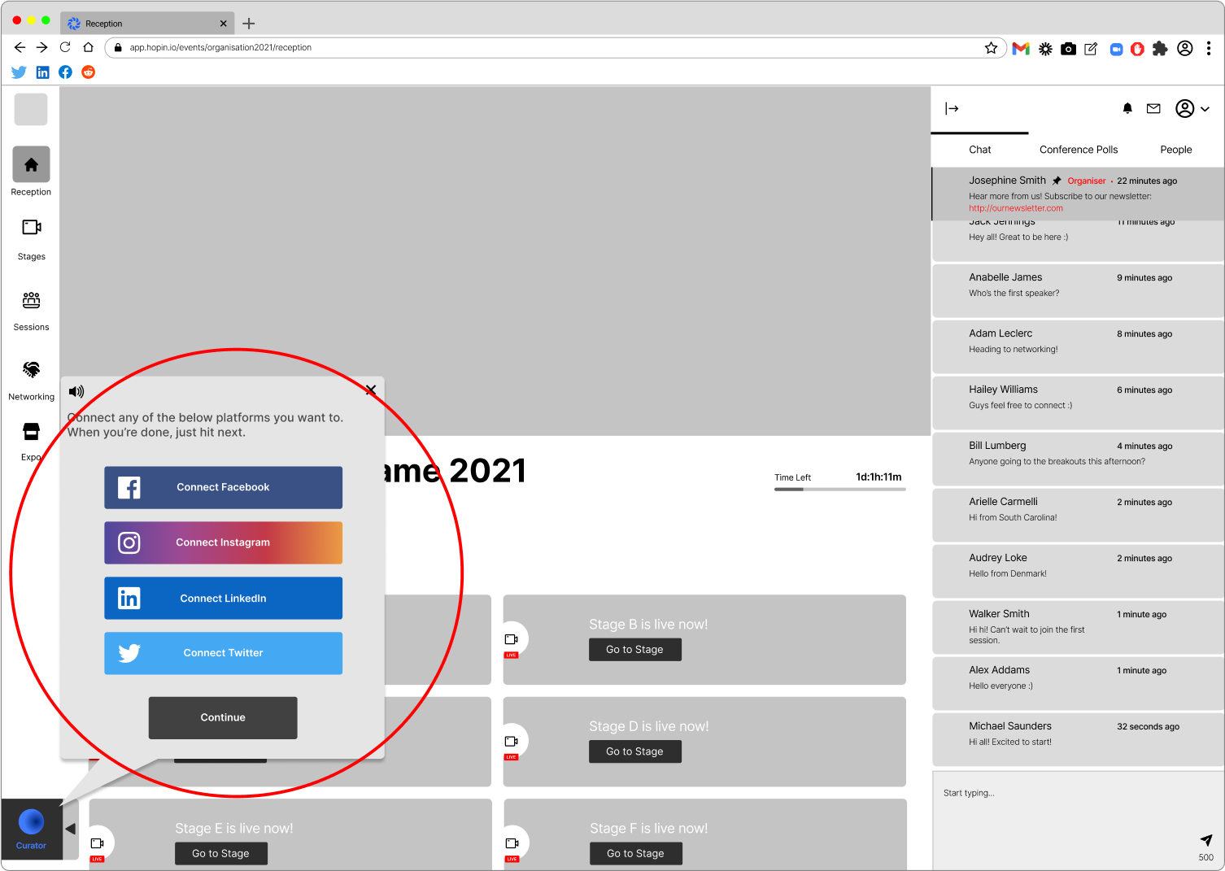Collapse the chat side panel
1225x871 pixels.
(x=952, y=108)
